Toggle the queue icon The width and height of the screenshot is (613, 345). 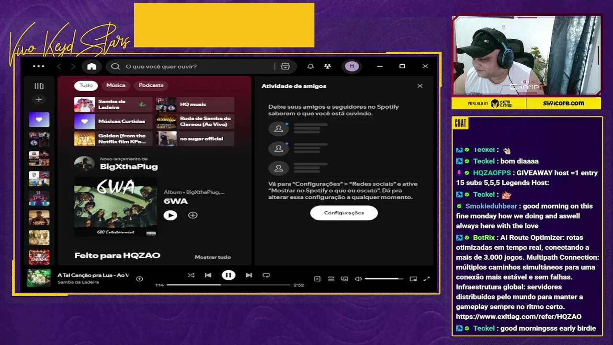point(331,279)
